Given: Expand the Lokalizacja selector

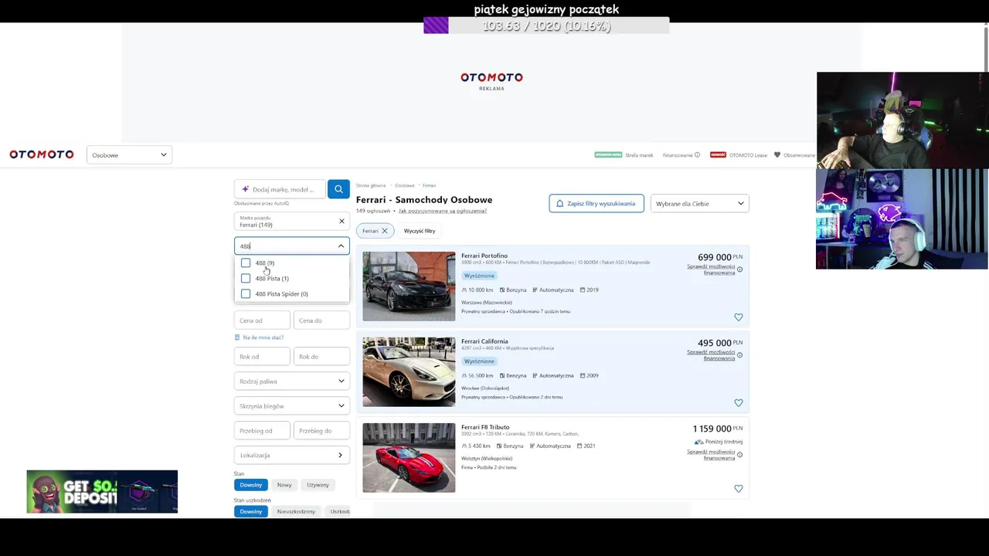Looking at the screenshot, I should pos(292,456).
